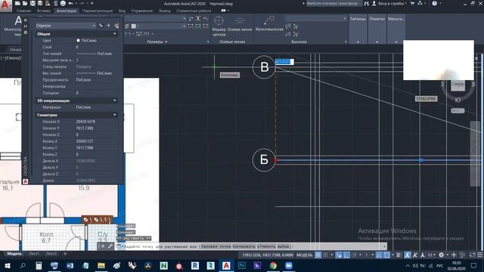This screenshot has height=272, width=484.
Task: Click the оТменить command option
Action: tap(266, 246)
